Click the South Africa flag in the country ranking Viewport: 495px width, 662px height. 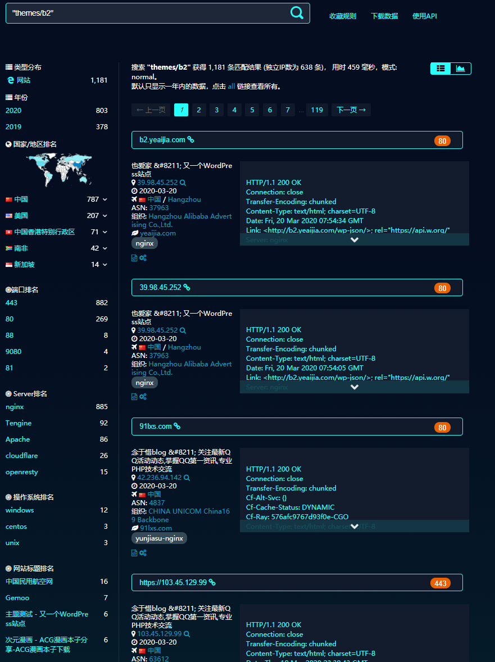9,248
